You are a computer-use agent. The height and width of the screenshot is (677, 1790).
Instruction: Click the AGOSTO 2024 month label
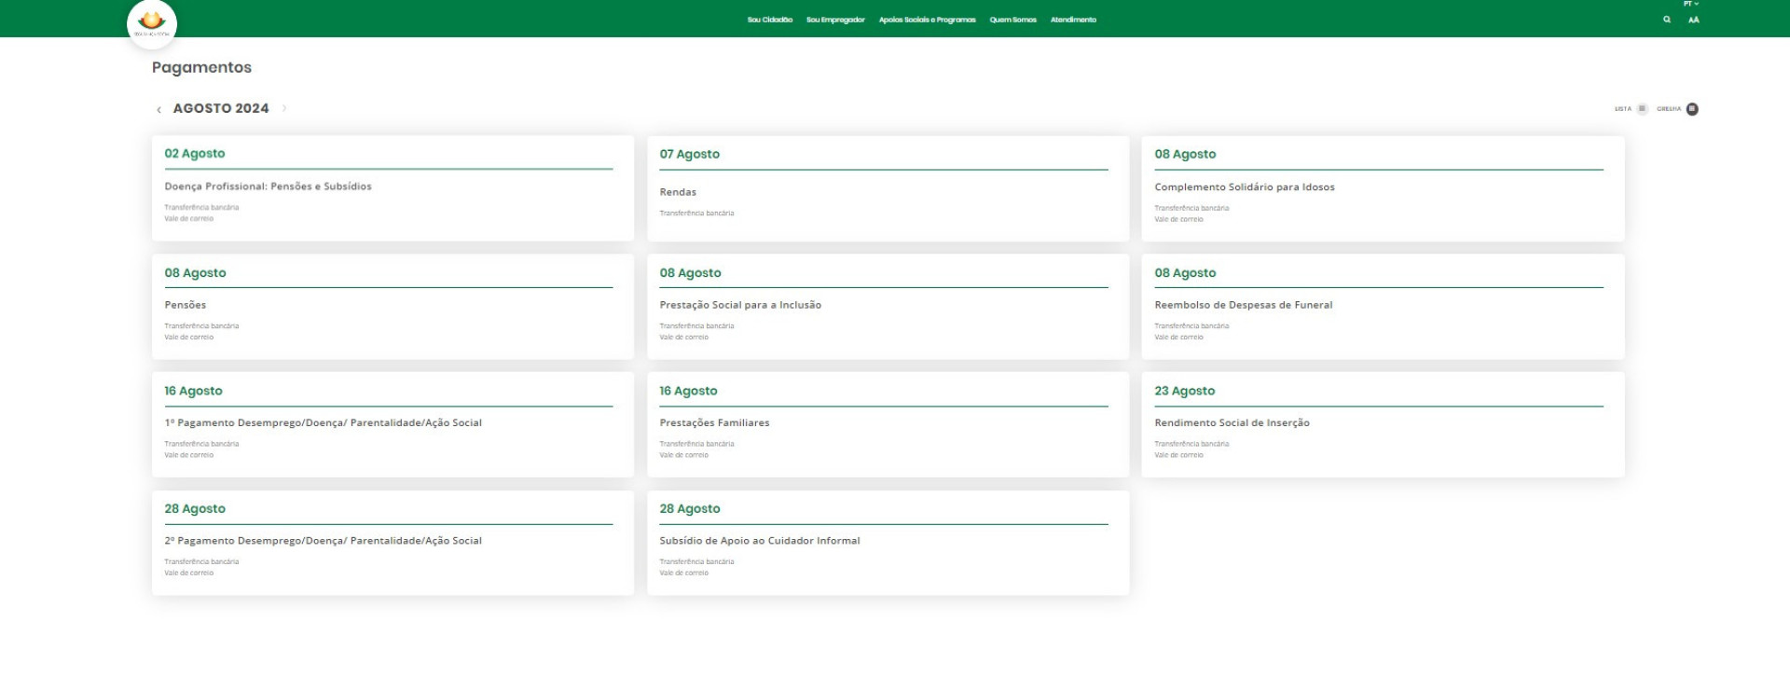(221, 108)
